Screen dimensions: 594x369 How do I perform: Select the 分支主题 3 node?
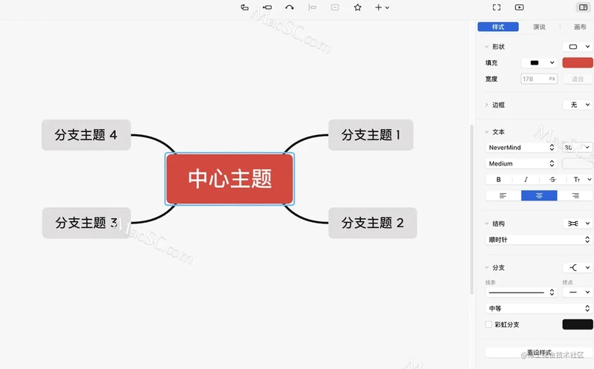[x=86, y=223]
